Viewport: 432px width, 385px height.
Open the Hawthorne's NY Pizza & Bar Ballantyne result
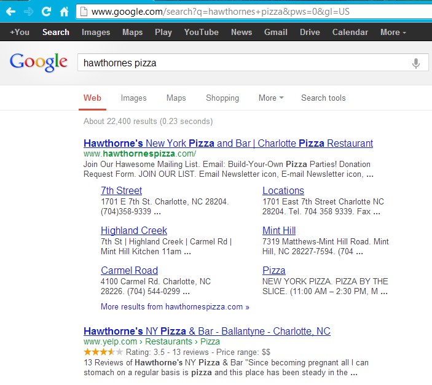click(207, 331)
